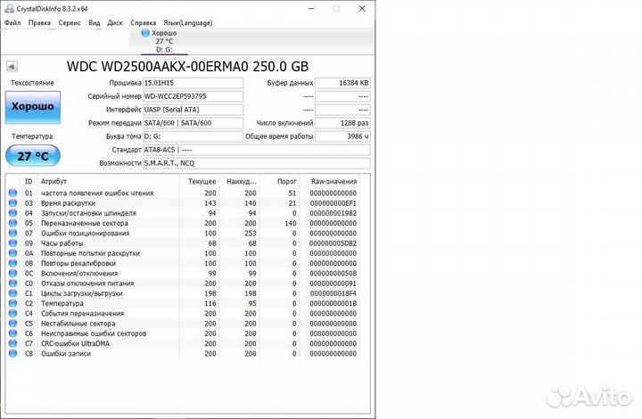Viewport: 642px width, 419px height.
Task: Click status orb for attribute 05 reallocated sectors
Action: (13, 223)
